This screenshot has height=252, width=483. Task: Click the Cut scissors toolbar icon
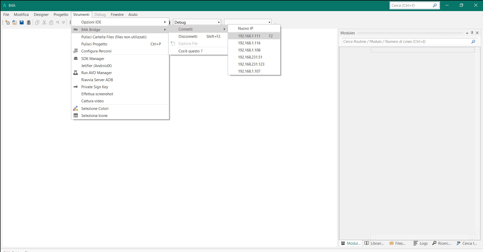click(44, 22)
